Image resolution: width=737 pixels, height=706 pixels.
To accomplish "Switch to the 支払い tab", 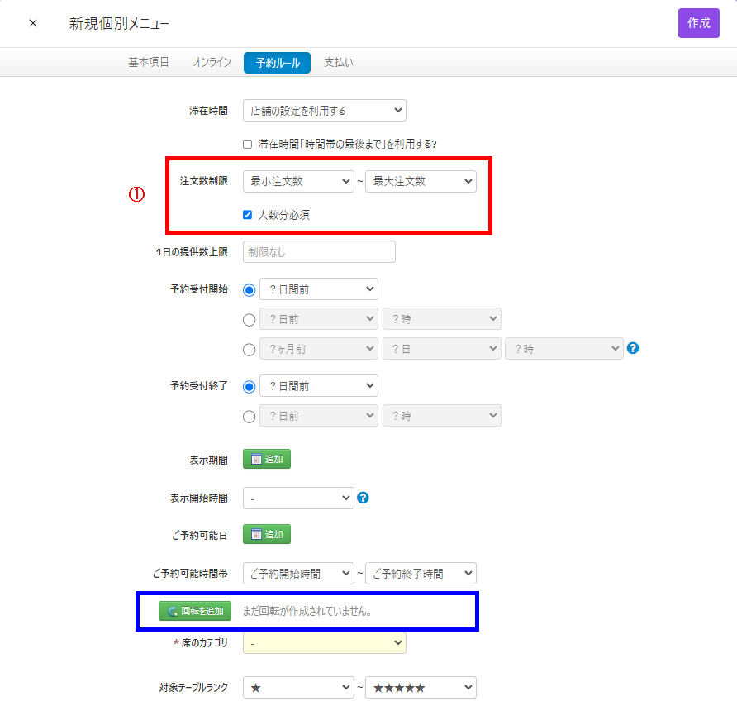I will (x=339, y=63).
